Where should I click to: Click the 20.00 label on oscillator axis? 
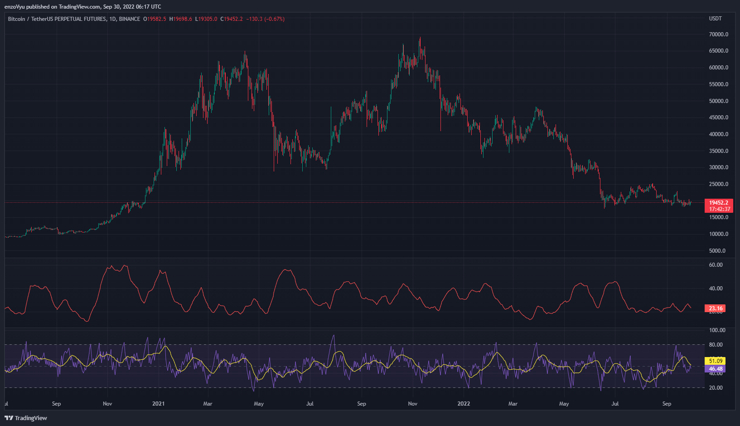(x=716, y=388)
